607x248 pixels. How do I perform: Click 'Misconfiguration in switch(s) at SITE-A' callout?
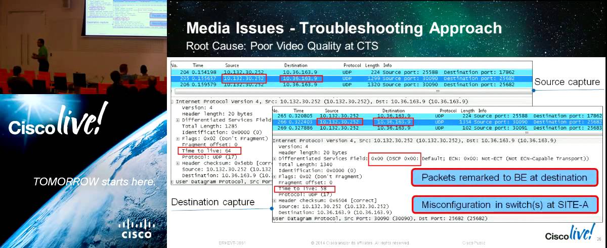click(504, 205)
